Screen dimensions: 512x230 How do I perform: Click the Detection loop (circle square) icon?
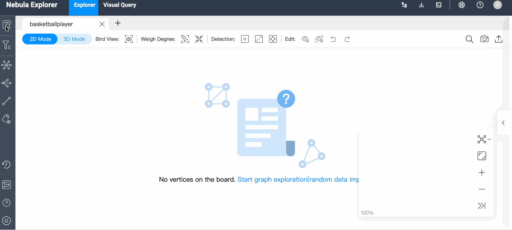click(x=245, y=39)
